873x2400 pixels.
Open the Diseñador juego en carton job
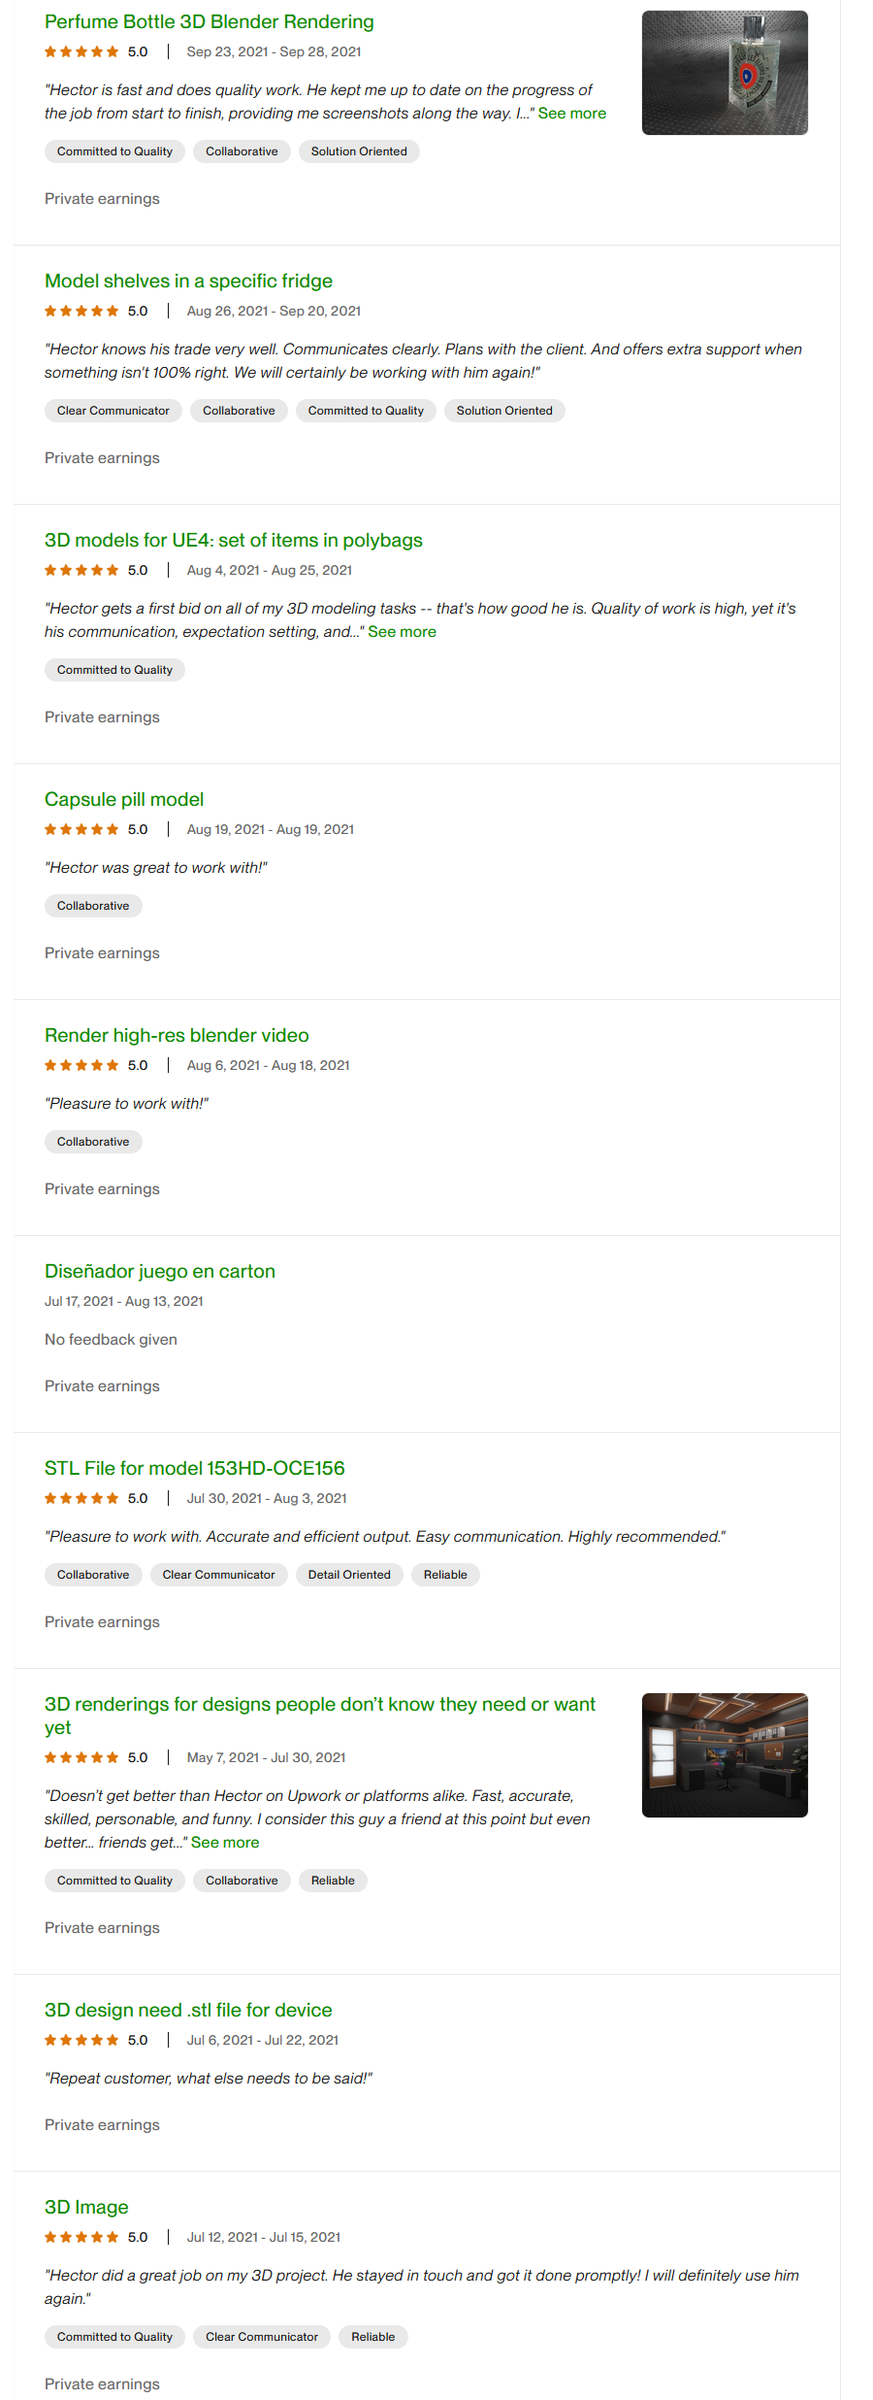[x=160, y=1272]
